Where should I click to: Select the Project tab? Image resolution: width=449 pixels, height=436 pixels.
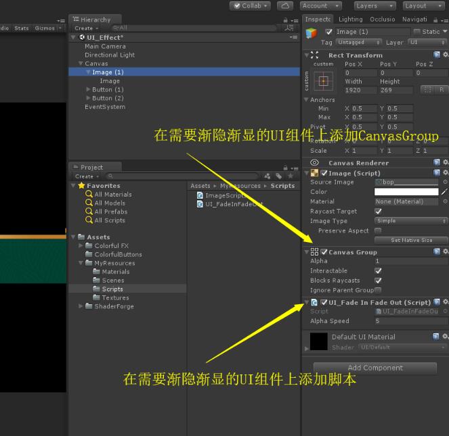[95, 167]
